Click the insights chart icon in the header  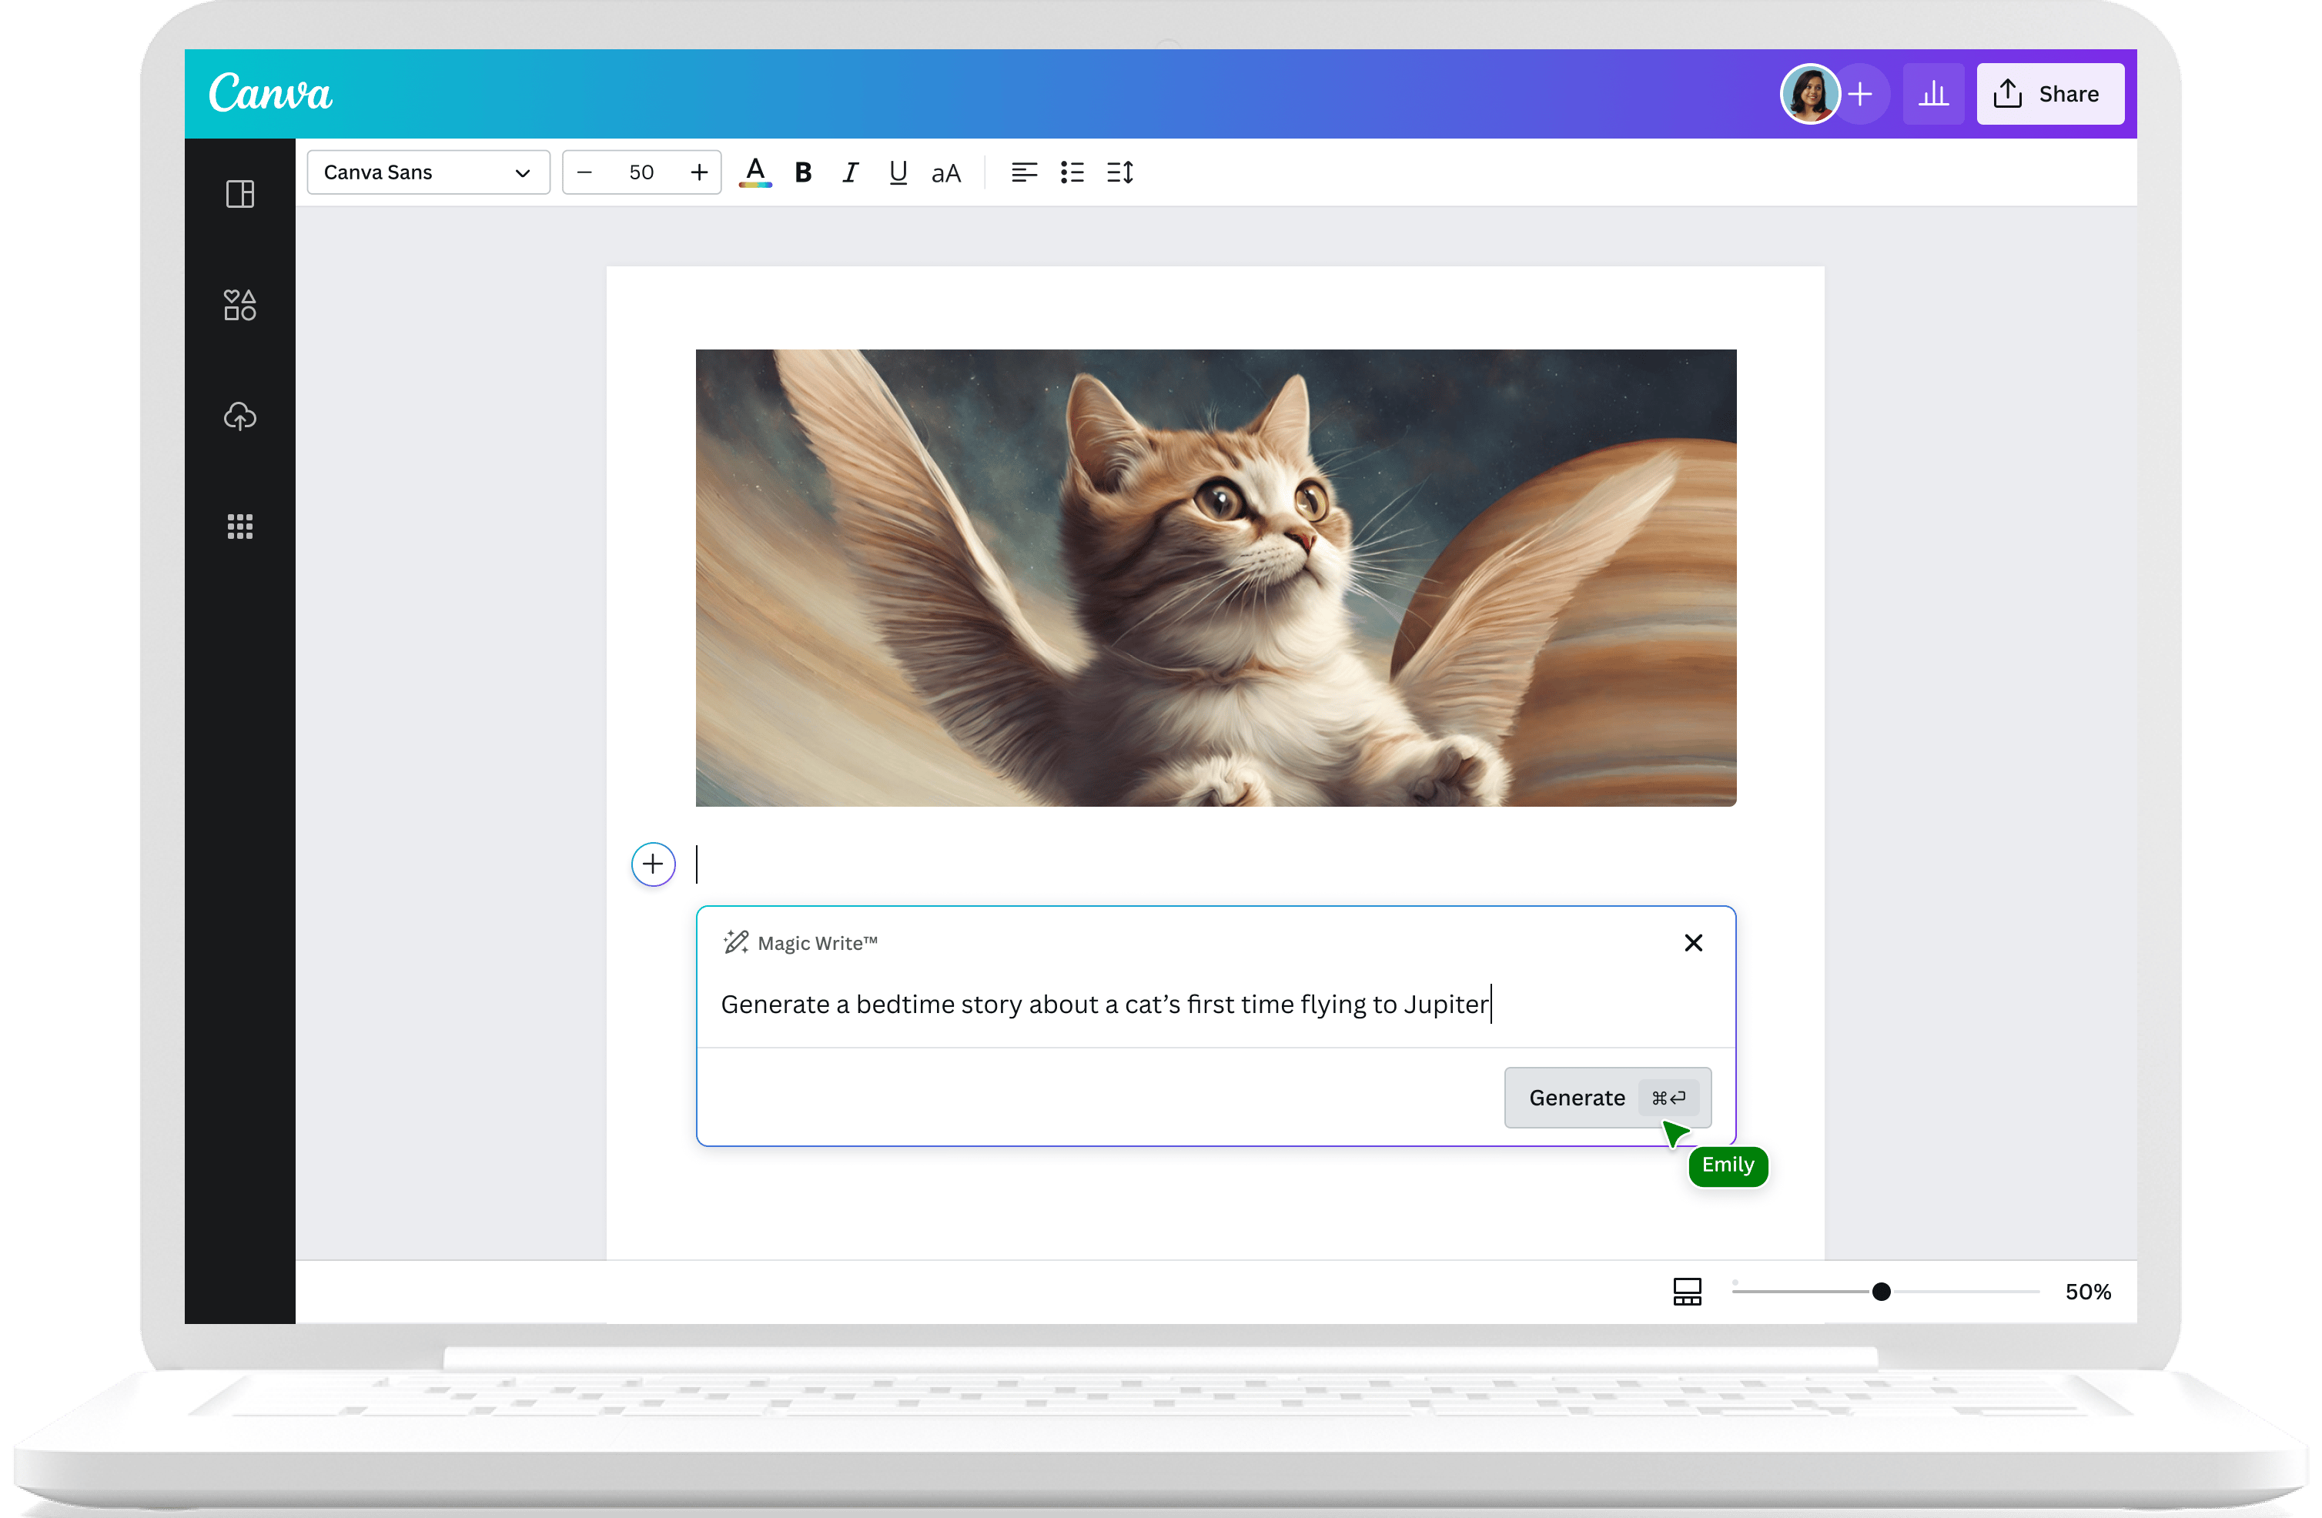[x=1934, y=94]
